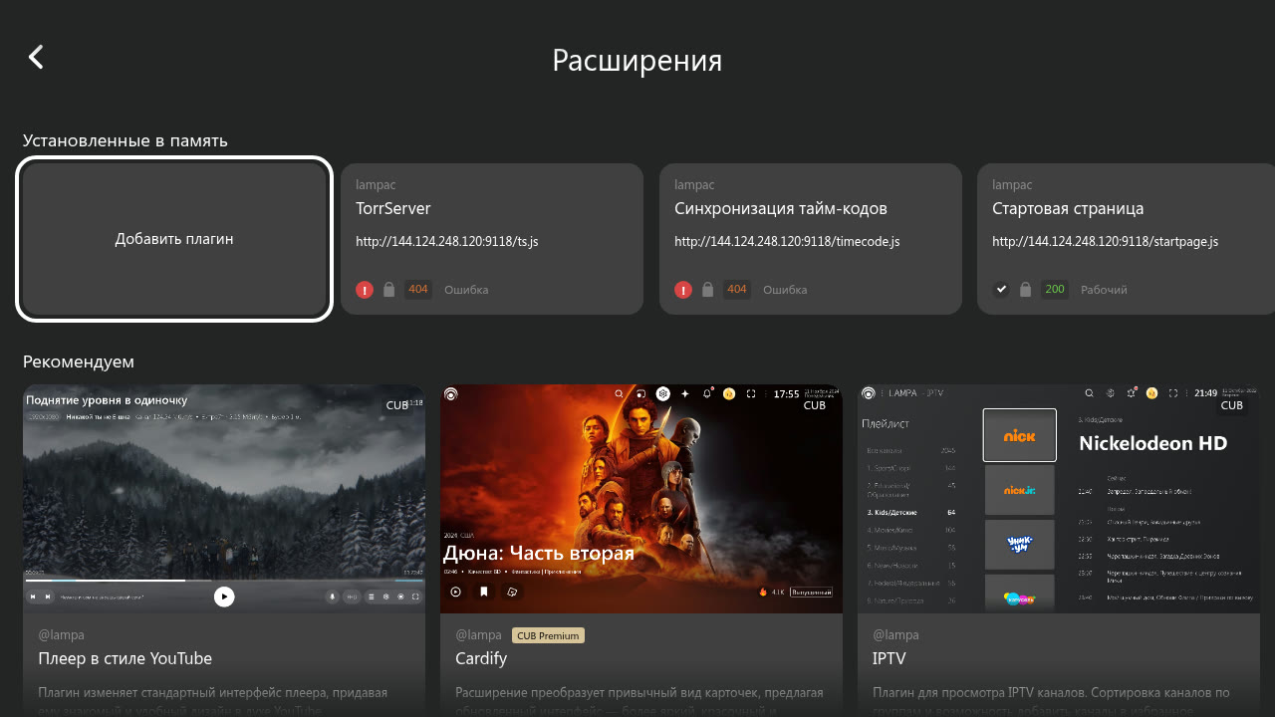Open the YouTube-style player preview thumbnail
This screenshot has height=717, width=1275.
[x=224, y=499]
